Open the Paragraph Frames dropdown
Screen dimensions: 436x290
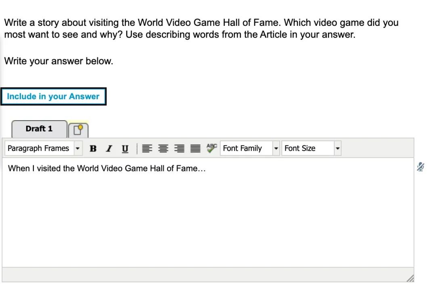tap(43, 148)
